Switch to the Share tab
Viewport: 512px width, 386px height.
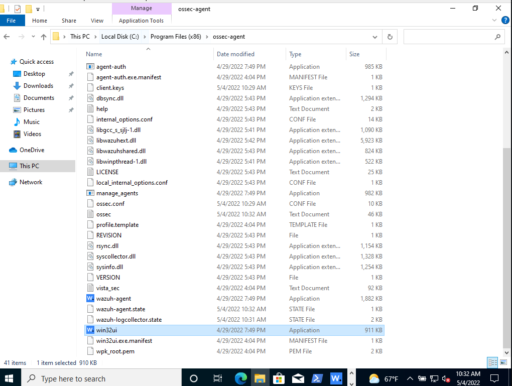pos(68,21)
